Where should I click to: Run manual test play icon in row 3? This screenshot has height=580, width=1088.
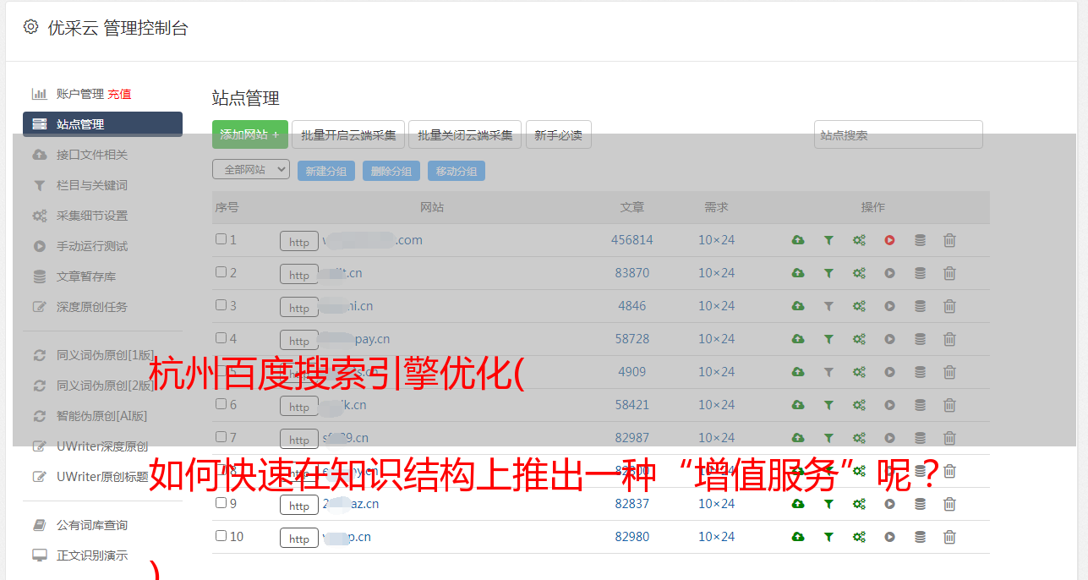click(x=889, y=306)
